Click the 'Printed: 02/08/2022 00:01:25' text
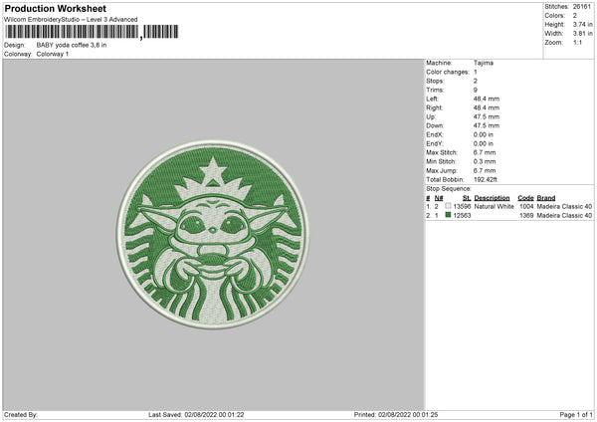597x422 pixels. tap(396, 414)
